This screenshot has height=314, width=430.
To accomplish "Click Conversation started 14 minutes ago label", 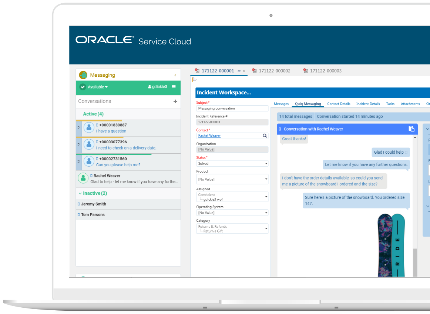I will pos(350,116).
